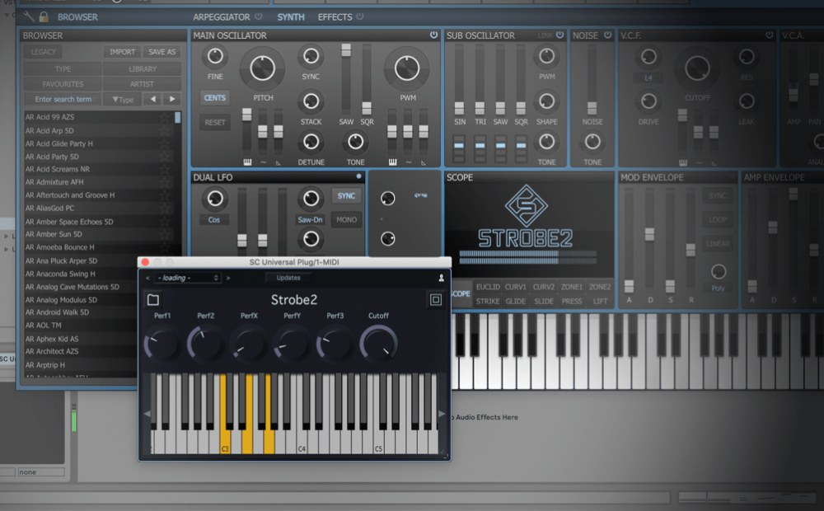Viewport: 824px width, 511px height.
Task: Click the lock icon beside BROWSER
Action: click(x=44, y=16)
